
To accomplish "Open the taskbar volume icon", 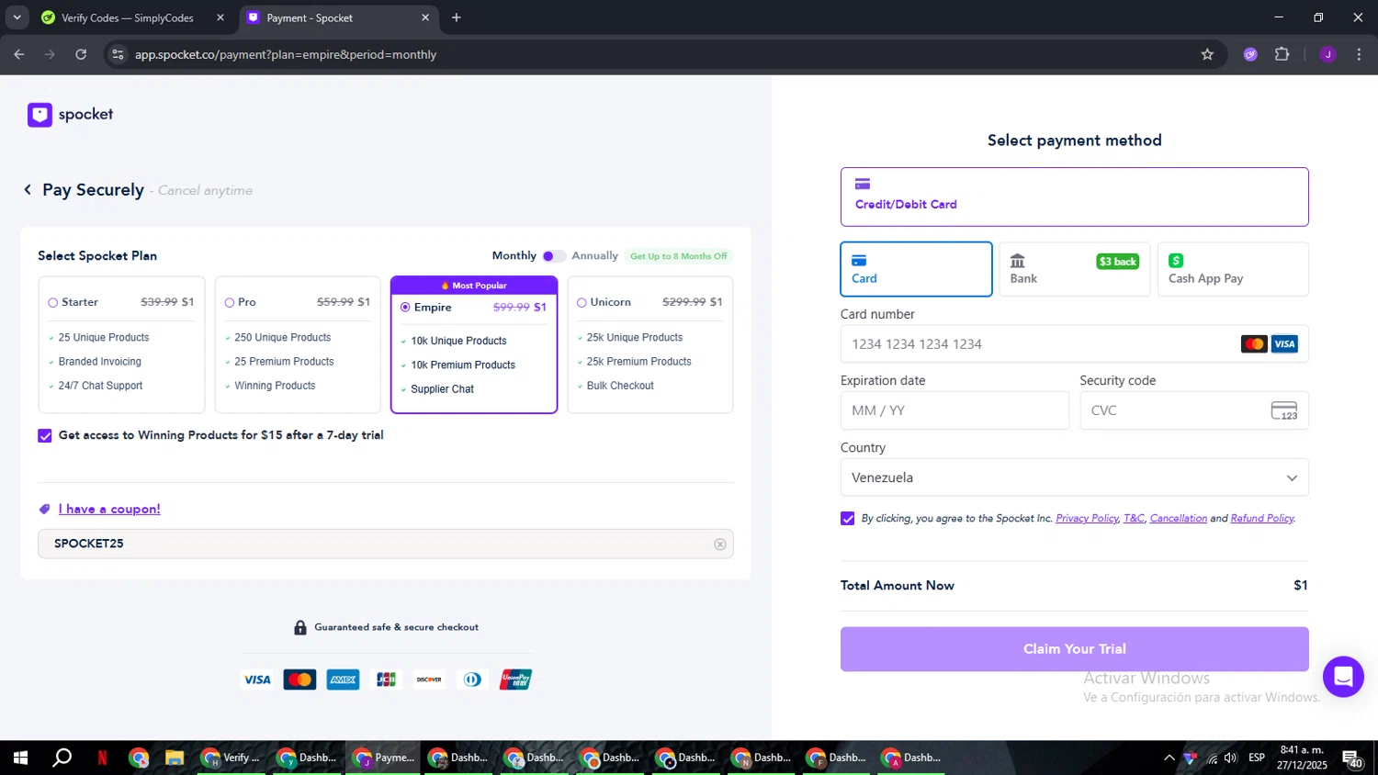I will 1230,758.
